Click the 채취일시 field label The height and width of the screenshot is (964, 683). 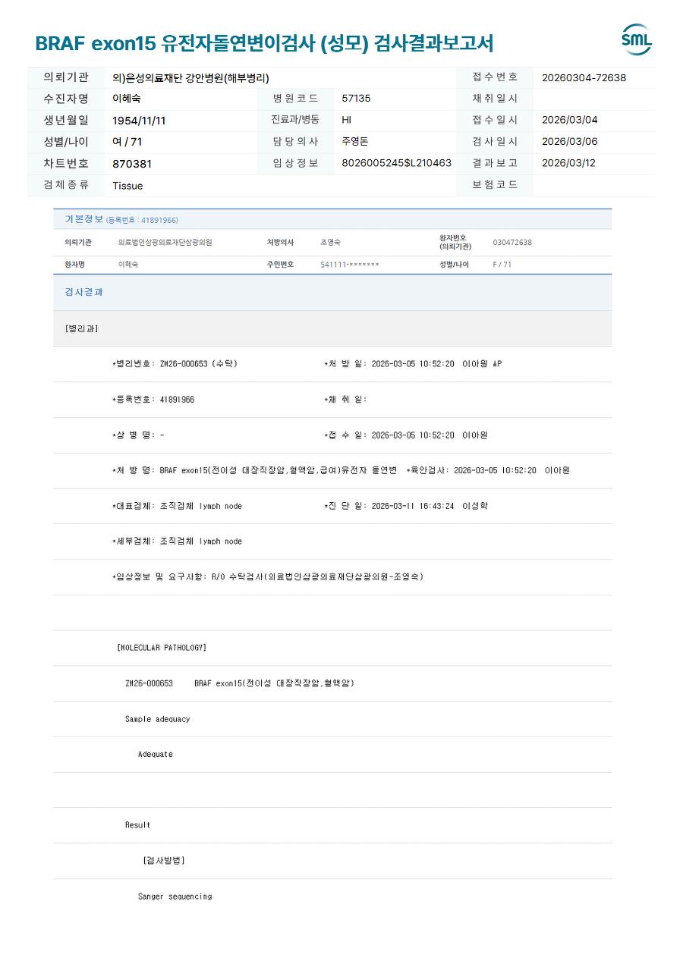click(x=495, y=99)
